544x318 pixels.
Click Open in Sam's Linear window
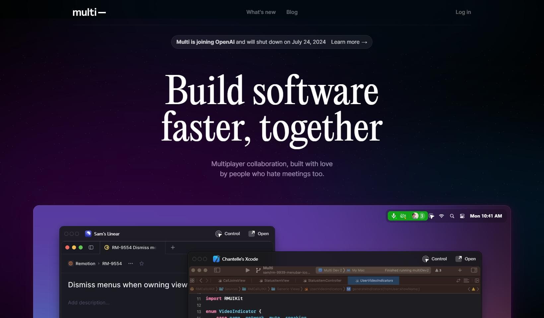tap(259, 233)
